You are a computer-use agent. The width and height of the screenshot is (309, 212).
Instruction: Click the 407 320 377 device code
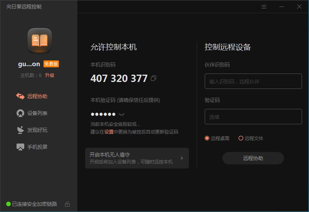pos(119,78)
